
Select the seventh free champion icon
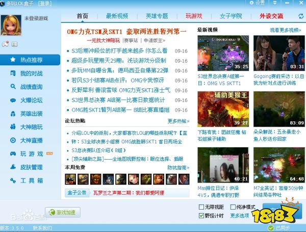click(146, 179)
